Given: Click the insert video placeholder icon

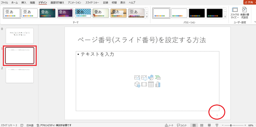Looking at the screenshot, I should click(144, 84).
